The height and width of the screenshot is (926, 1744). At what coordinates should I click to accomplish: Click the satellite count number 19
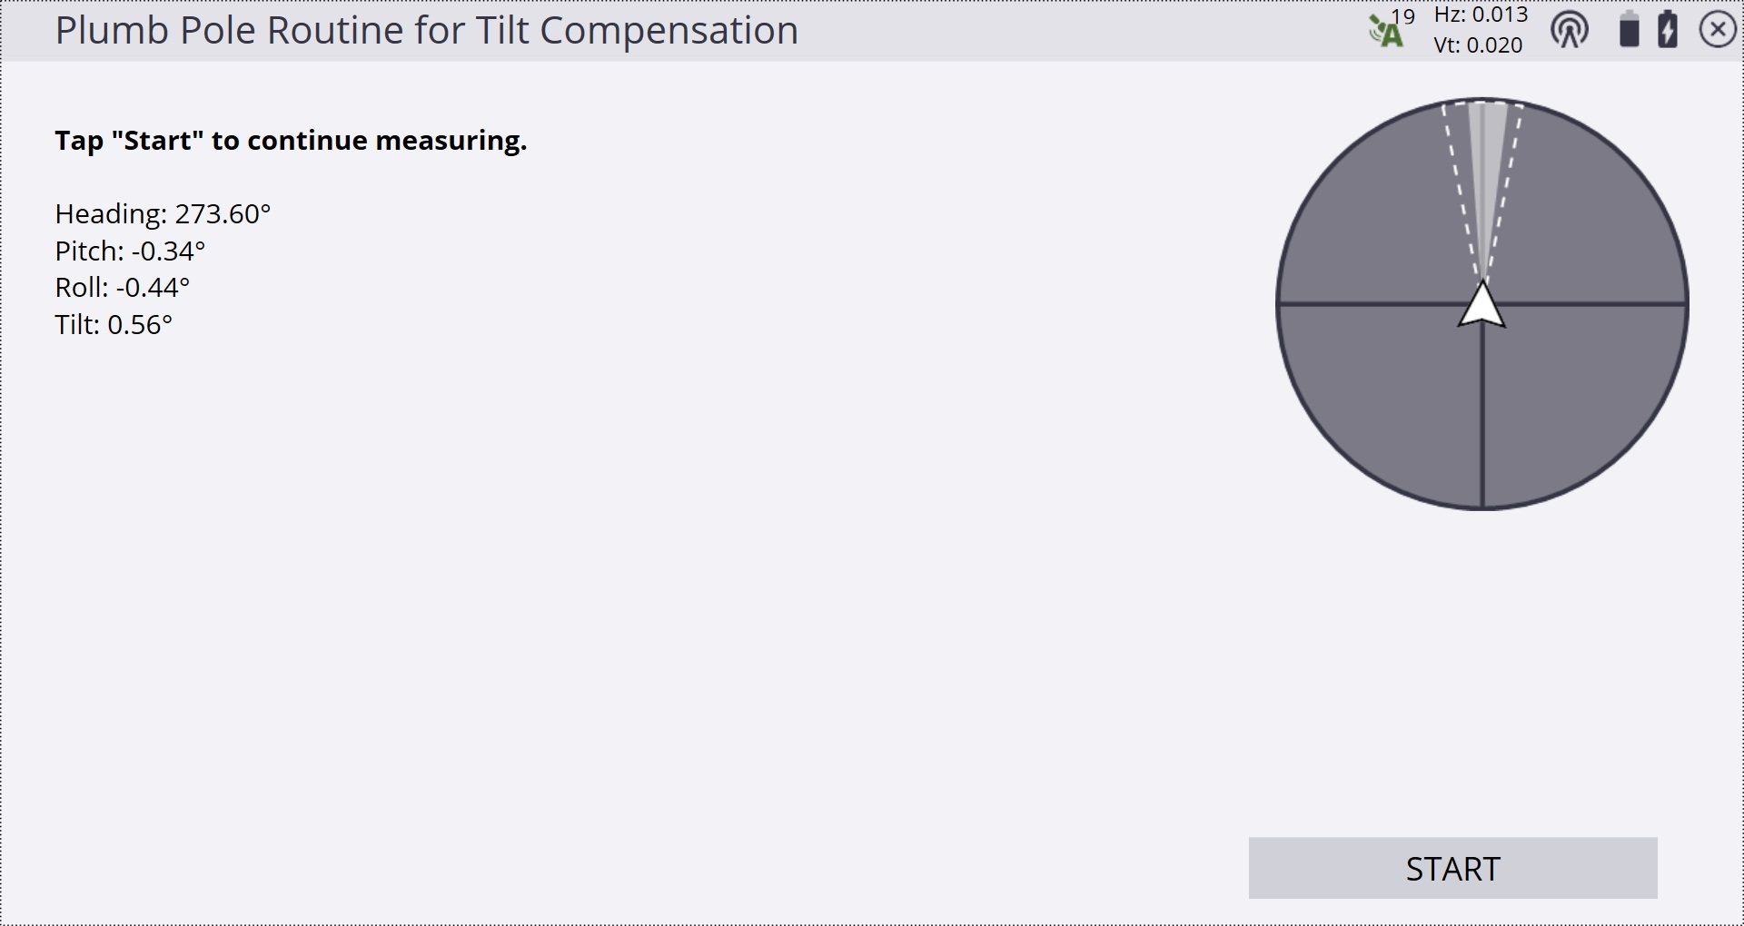point(1403,16)
